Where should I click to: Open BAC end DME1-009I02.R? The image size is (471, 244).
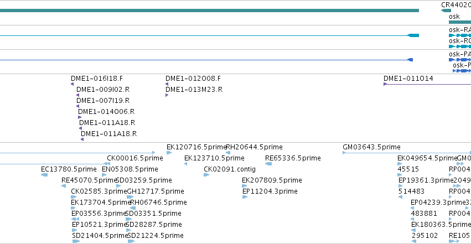[103, 90]
